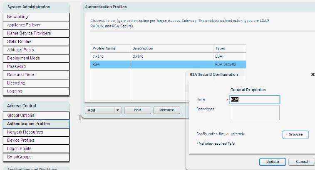Click the Edit button
This screenshot has height=170, width=315.
(x=138, y=110)
